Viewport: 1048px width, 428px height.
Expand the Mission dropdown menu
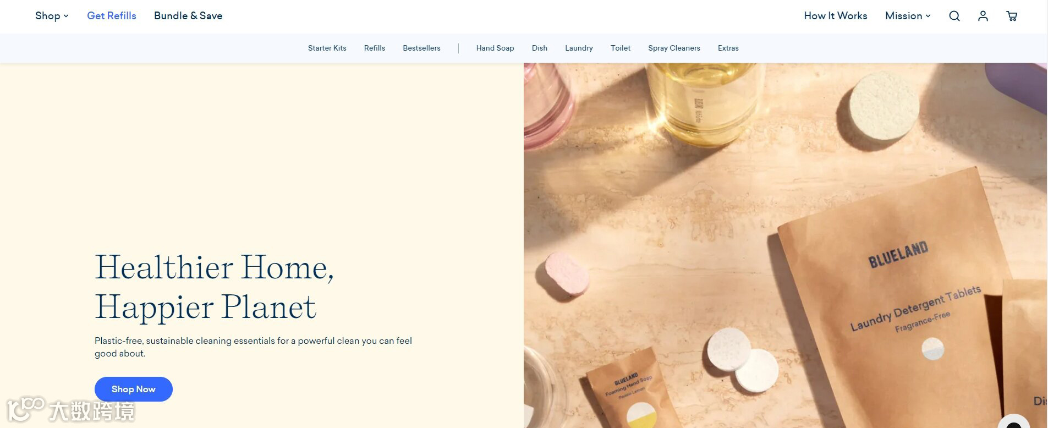(x=908, y=16)
